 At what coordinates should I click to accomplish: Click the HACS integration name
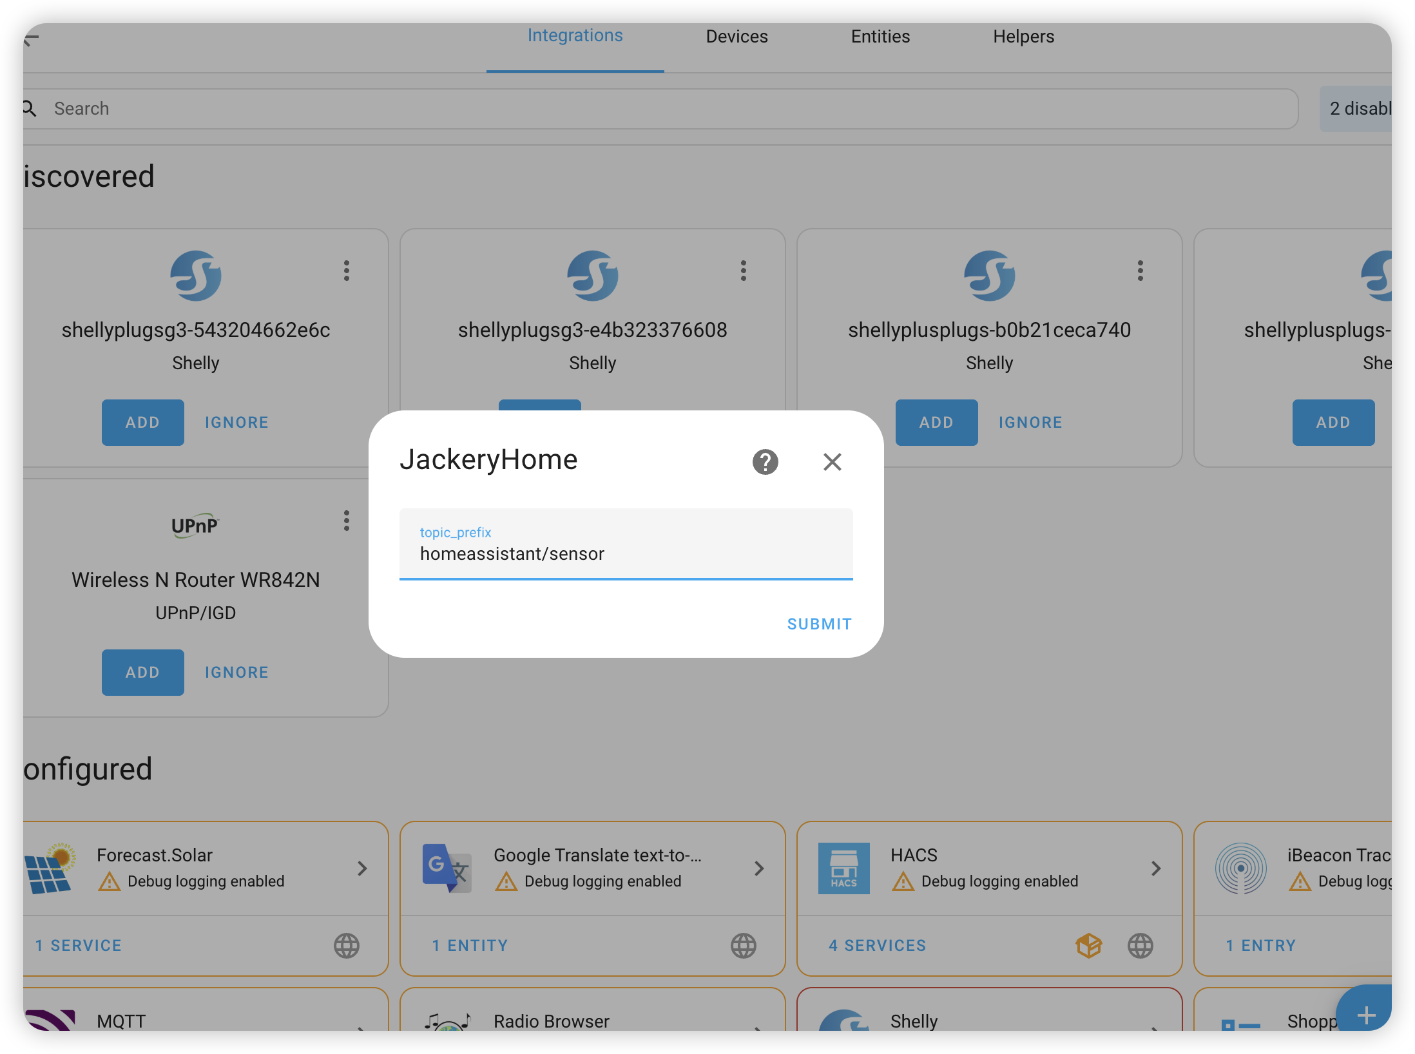click(914, 855)
